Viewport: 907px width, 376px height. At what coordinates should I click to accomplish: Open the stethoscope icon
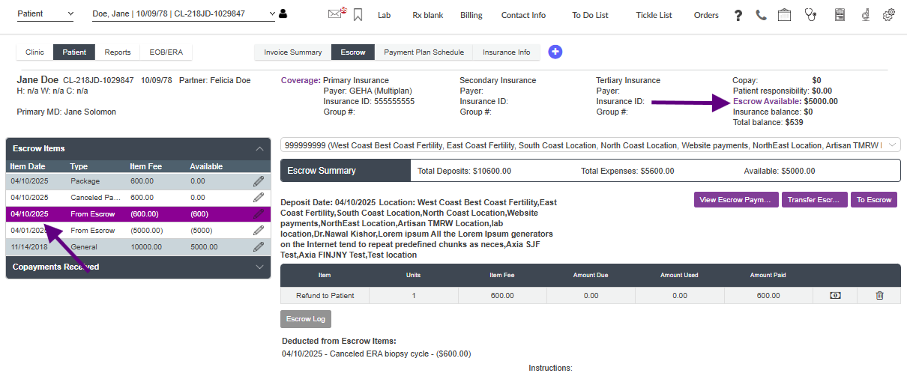pyautogui.click(x=810, y=15)
